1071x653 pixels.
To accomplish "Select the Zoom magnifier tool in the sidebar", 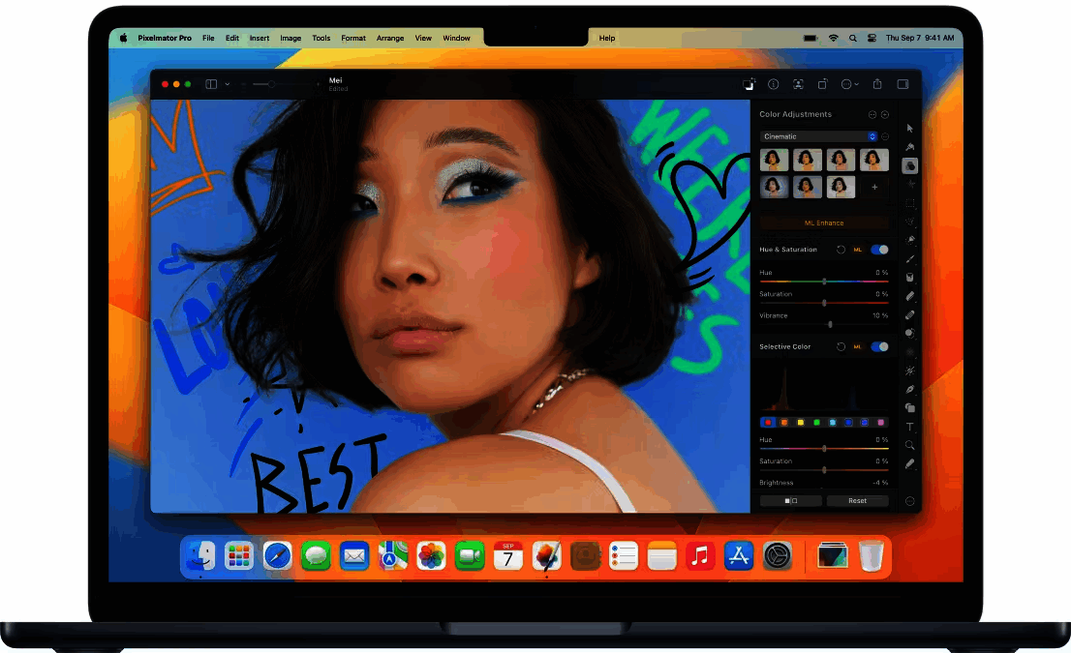I will coord(909,445).
